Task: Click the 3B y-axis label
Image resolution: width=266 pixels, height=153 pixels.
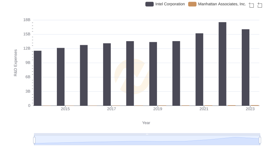Action: [28, 91]
